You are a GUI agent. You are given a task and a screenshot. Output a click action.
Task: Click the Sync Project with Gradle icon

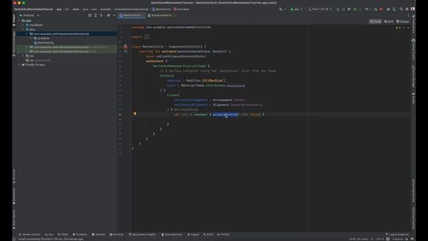coord(388,9)
